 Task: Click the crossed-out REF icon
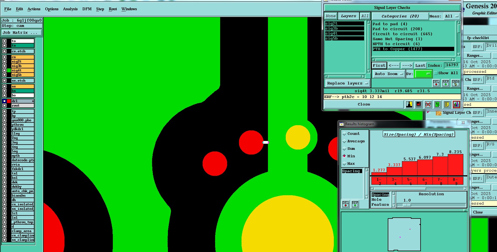click(x=428, y=104)
